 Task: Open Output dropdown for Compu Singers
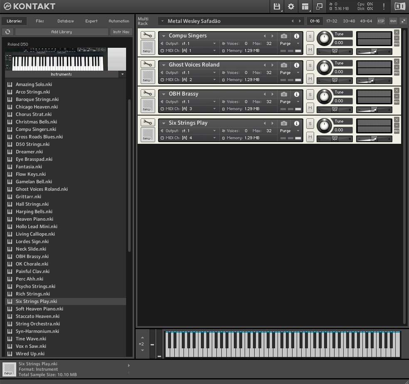(x=214, y=44)
